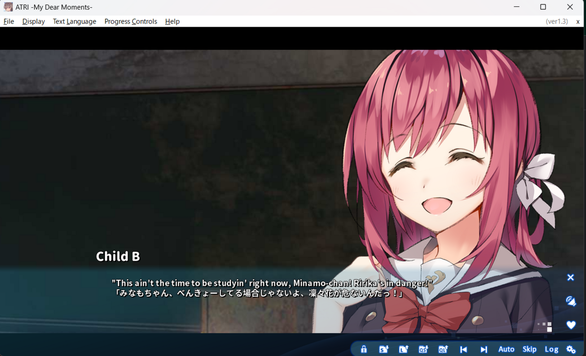The width and height of the screenshot is (586, 356).
Task: Open the Load (L) game icon
Action: tap(403, 349)
